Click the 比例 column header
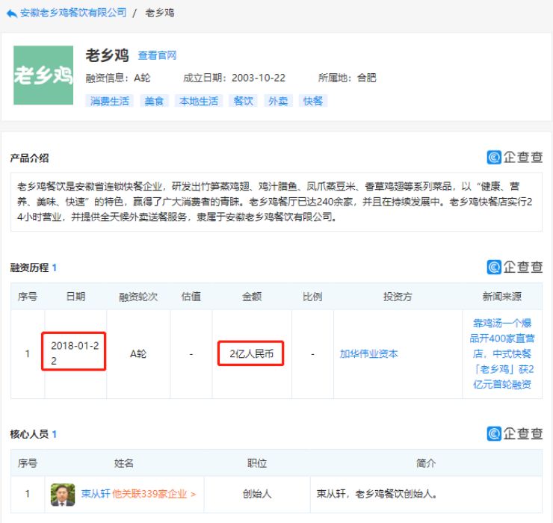The width and height of the screenshot is (553, 523). pos(312,297)
